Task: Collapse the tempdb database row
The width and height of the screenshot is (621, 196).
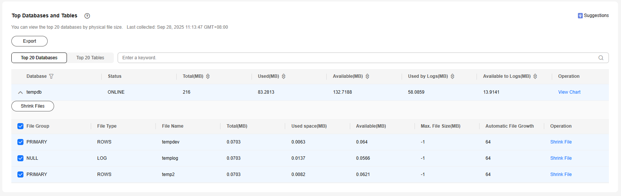Action: (x=20, y=92)
